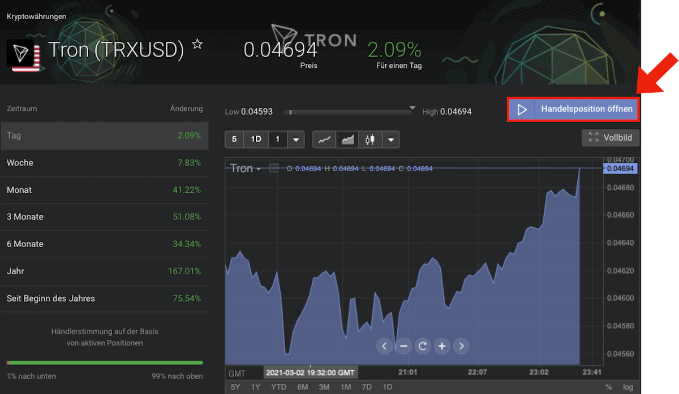Open the chart type dropdown arrow
Screen dimensions: 679x394
(x=390, y=140)
